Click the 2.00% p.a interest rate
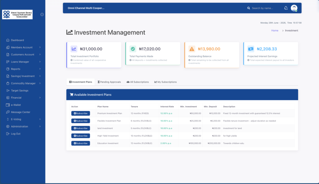 (x=166, y=143)
